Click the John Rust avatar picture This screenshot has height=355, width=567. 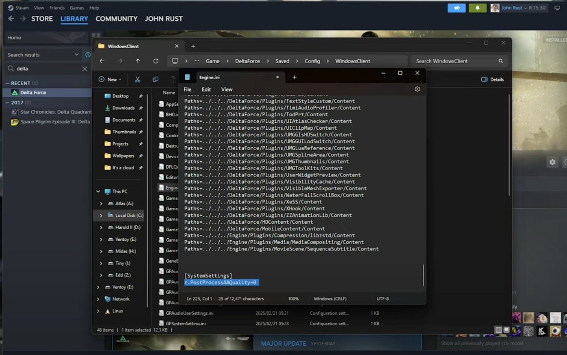pos(495,8)
